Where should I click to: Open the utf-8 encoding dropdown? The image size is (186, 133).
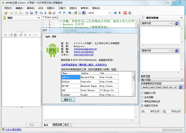coord(109,13)
